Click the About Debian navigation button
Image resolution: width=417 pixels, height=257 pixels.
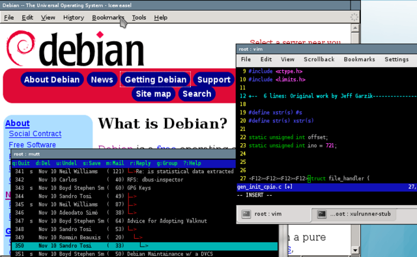click(52, 79)
